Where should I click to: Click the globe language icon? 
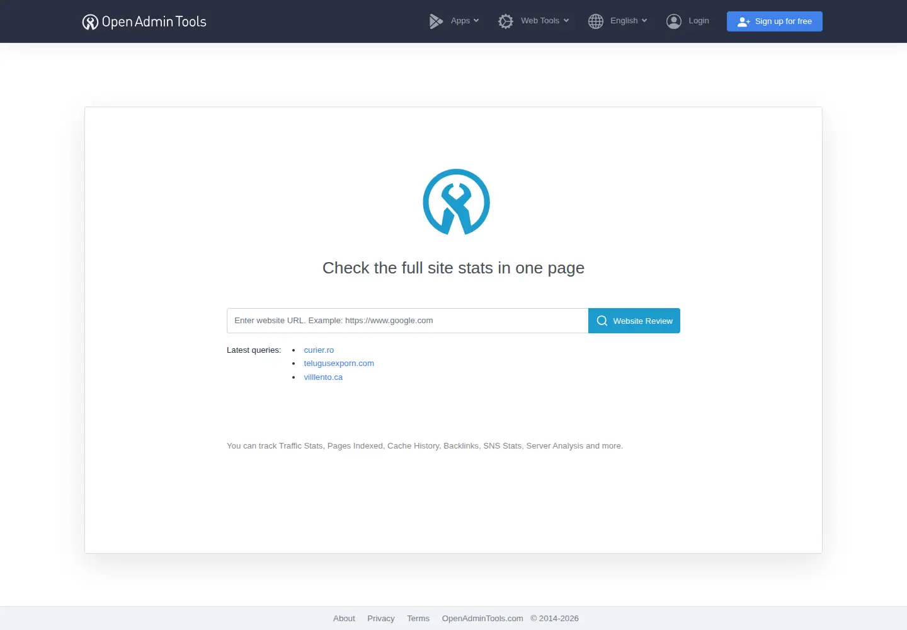pyautogui.click(x=596, y=21)
